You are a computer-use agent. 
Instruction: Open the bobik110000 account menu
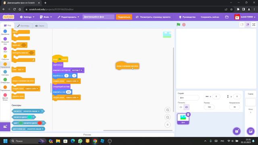pyautogui.click(x=245, y=17)
